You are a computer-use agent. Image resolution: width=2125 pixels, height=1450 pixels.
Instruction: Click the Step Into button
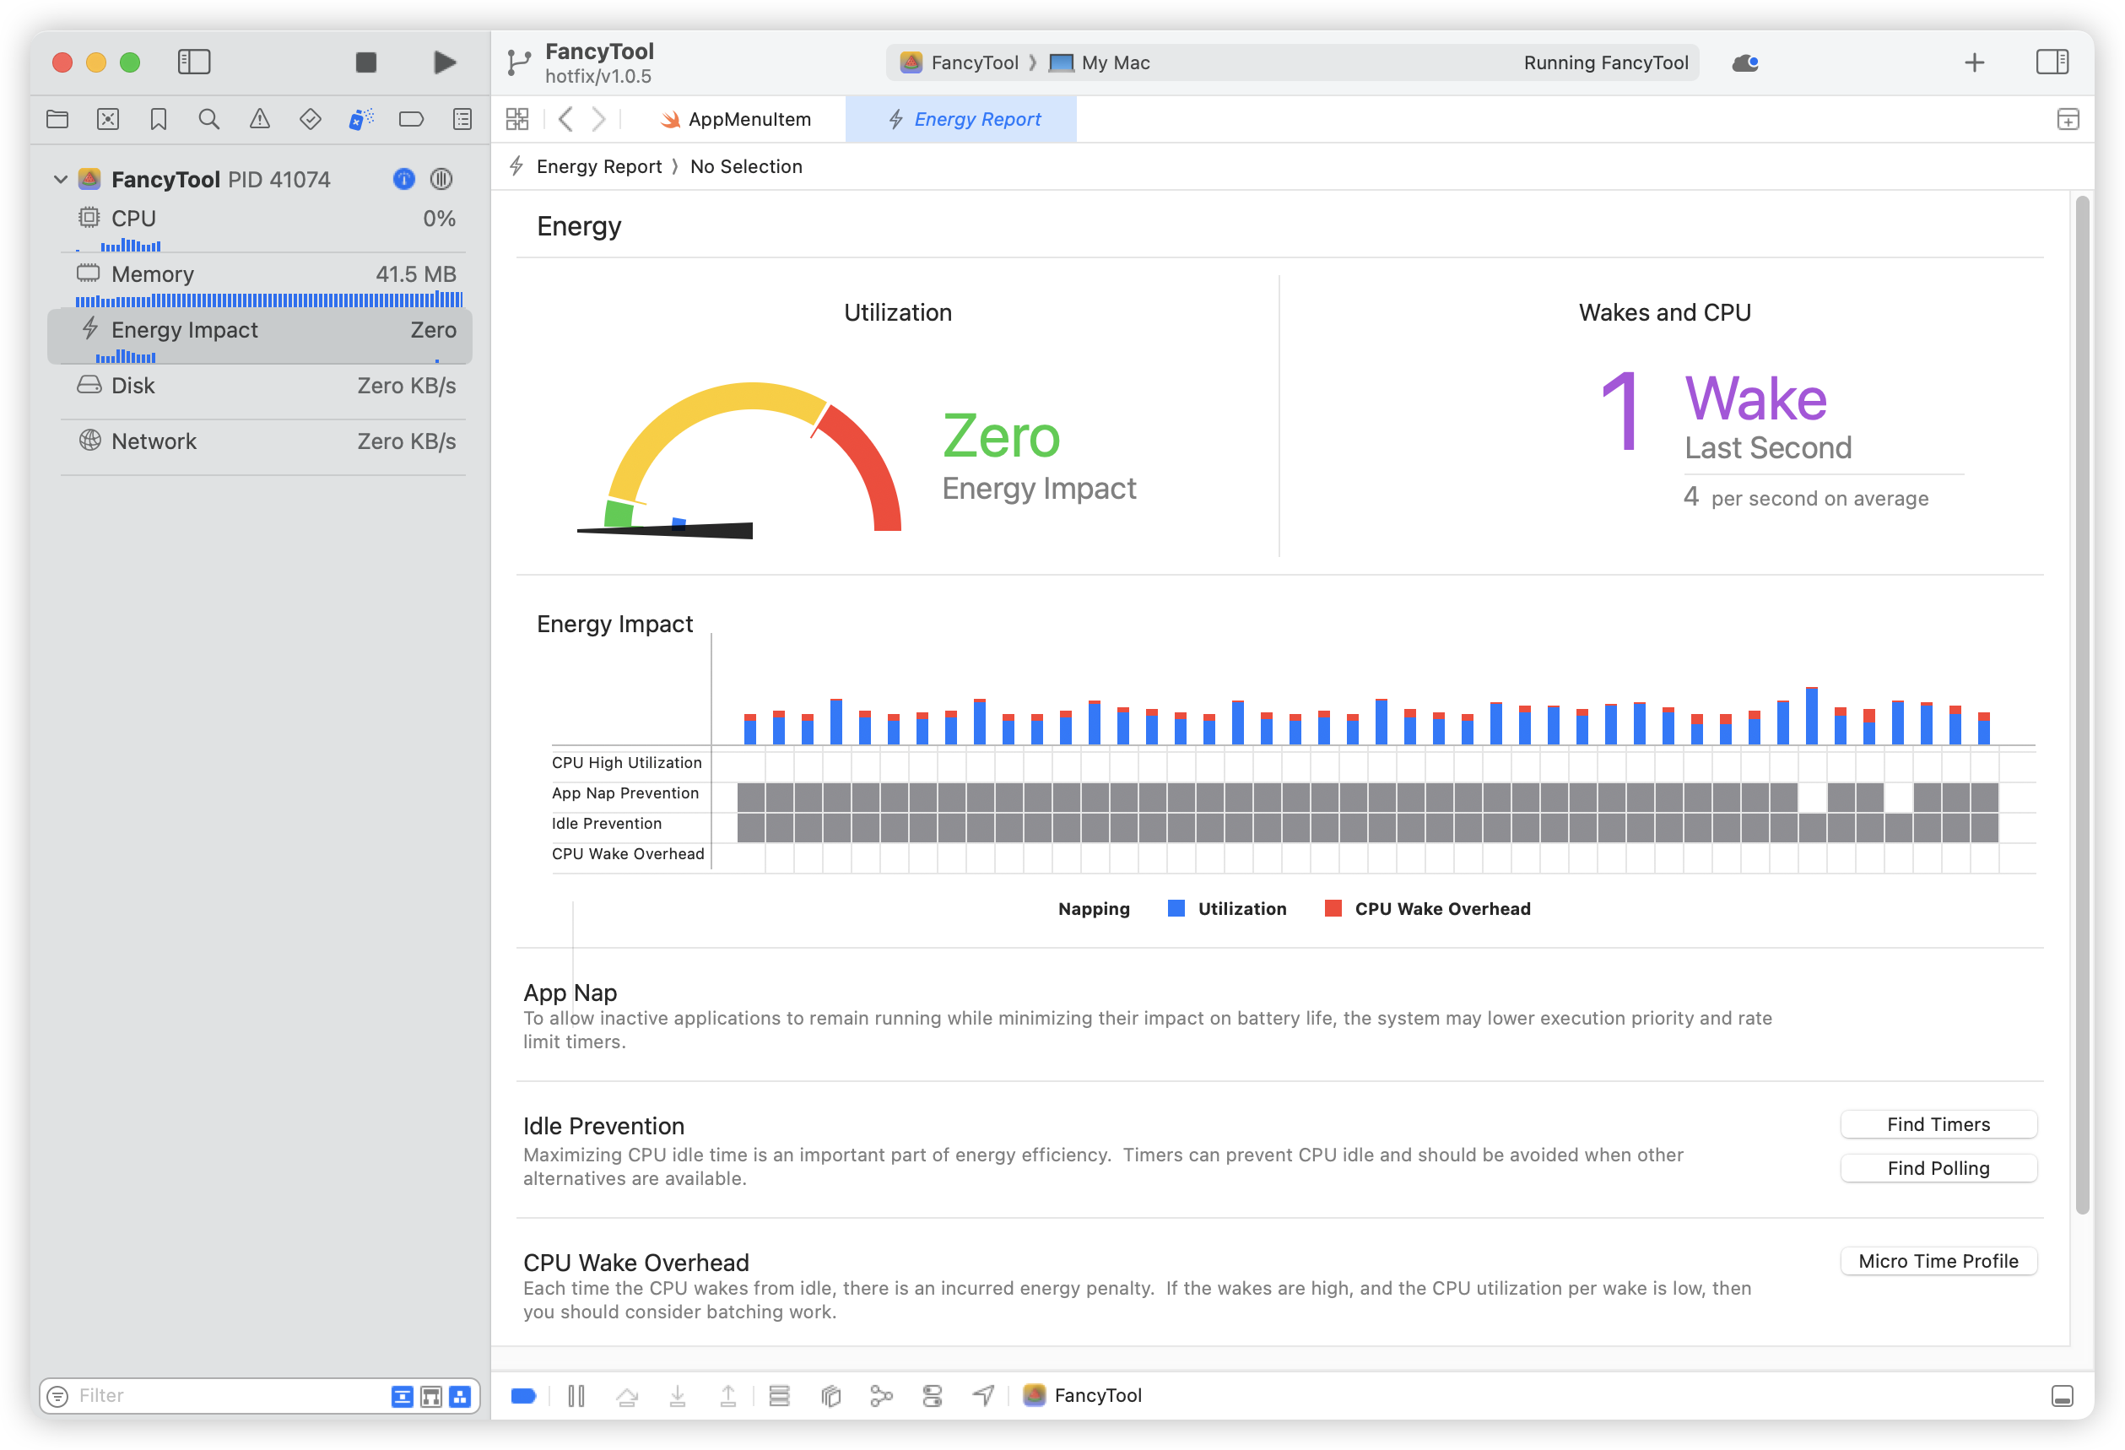(x=678, y=1395)
